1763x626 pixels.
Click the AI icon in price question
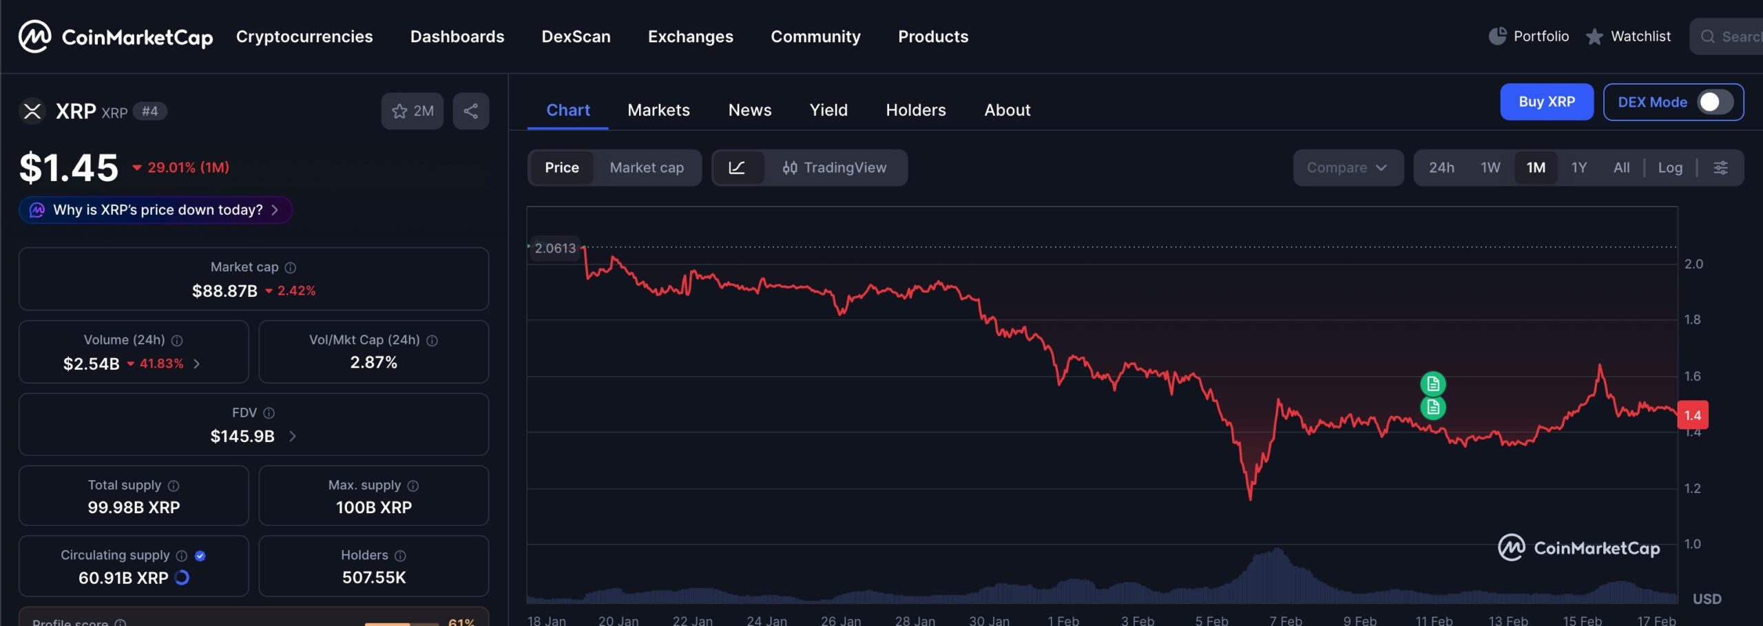[37, 210]
